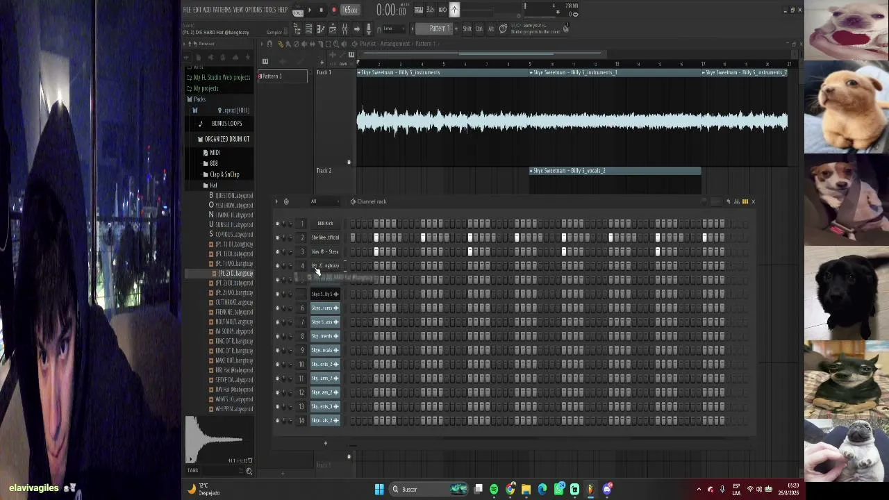The height and width of the screenshot is (500, 889).
Task: Click the Stop button in transport
Action: click(321, 10)
